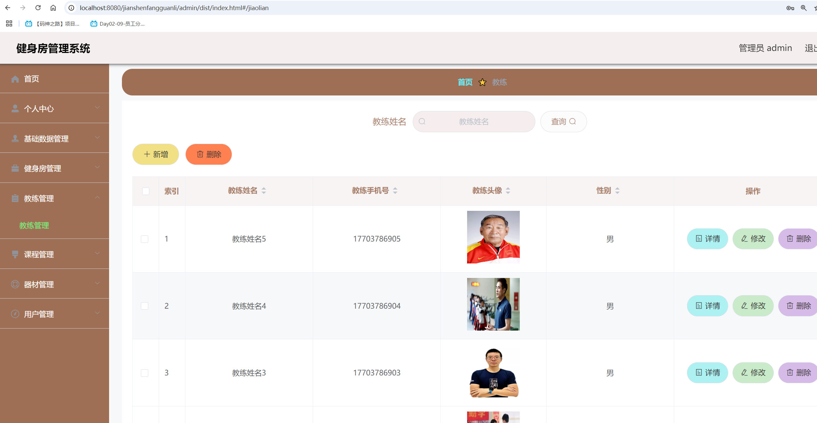817x423 pixels.
Task: Open the 健身房管理 sidebar menu
Action: click(x=54, y=168)
